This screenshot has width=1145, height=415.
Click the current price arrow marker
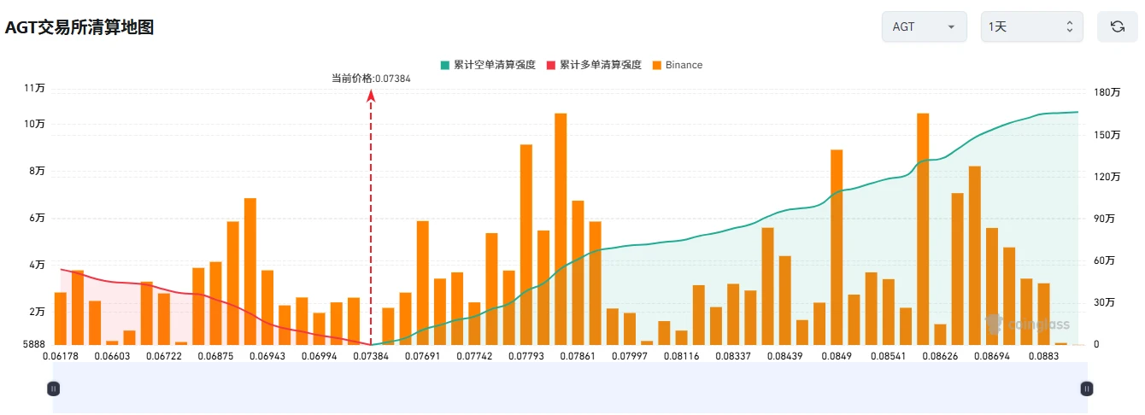[371, 96]
